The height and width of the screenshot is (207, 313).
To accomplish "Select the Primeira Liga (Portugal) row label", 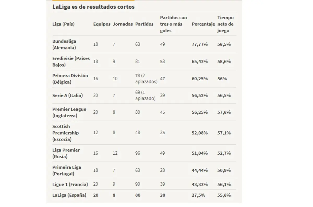I will pyautogui.click(x=67, y=170).
